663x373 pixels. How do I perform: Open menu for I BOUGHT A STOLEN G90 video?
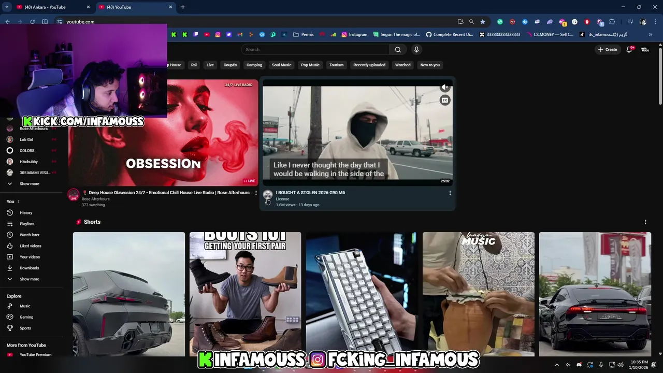tap(450, 193)
